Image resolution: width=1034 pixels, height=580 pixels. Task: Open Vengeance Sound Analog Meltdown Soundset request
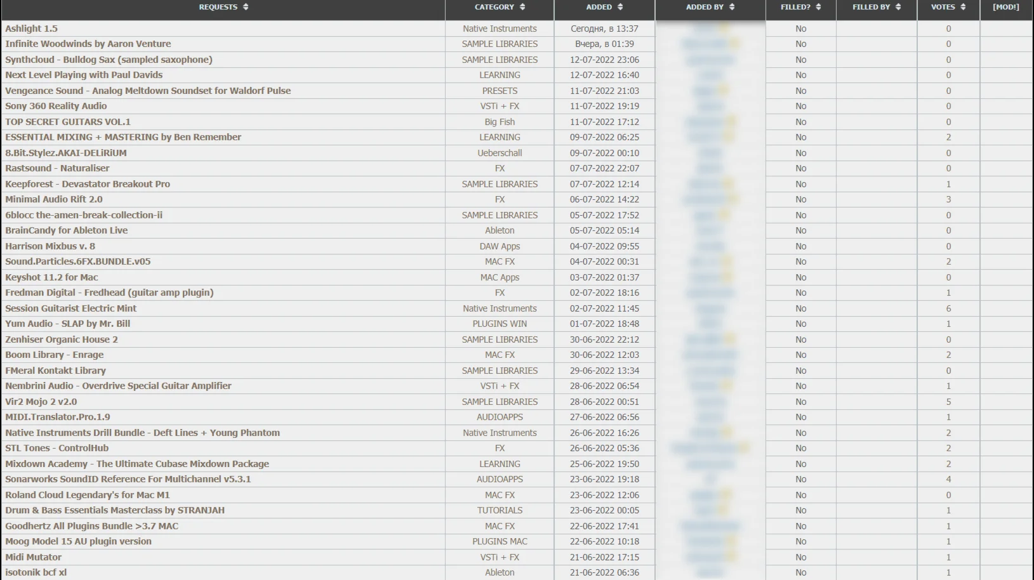click(148, 91)
